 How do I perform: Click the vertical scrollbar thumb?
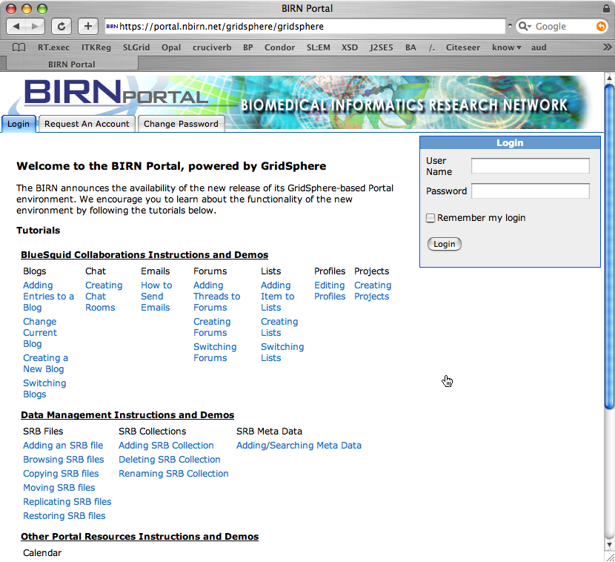pyautogui.click(x=609, y=245)
